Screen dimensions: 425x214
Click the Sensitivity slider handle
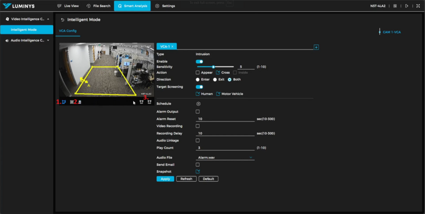(213, 67)
